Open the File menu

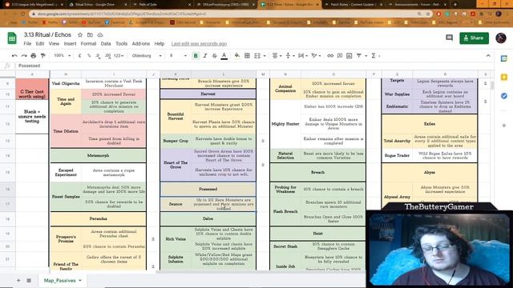click(x=27, y=43)
